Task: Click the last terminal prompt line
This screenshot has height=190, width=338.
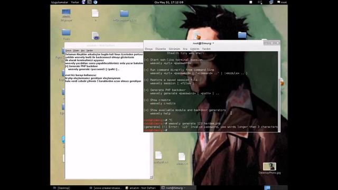Action: pyautogui.click(x=155, y=130)
